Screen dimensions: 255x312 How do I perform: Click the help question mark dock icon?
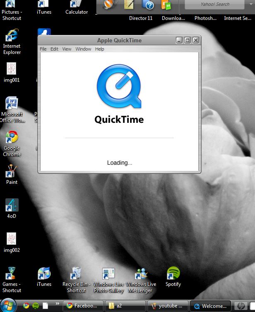click(148, 5)
